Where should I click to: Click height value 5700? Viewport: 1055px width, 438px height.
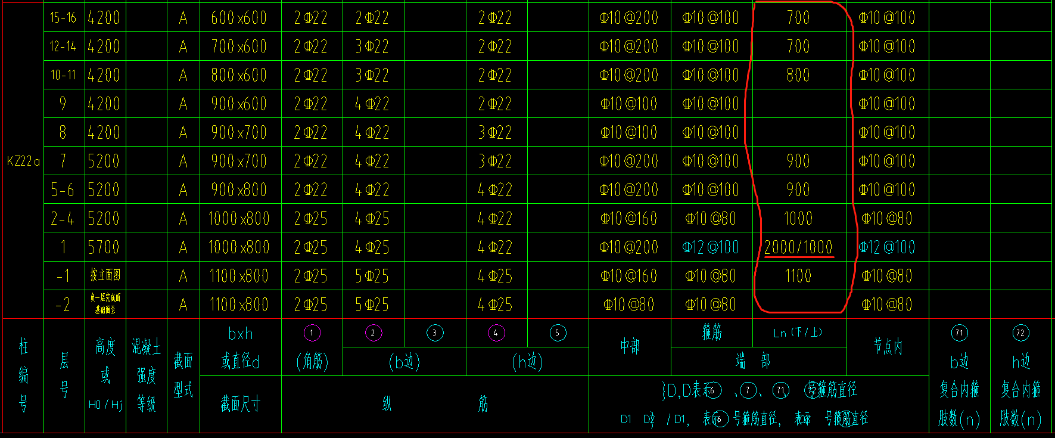pyautogui.click(x=104, y=247)
